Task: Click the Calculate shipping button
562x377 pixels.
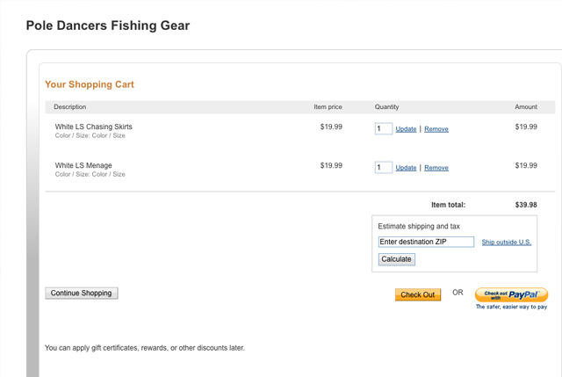Action: click(x=397, y=259)
